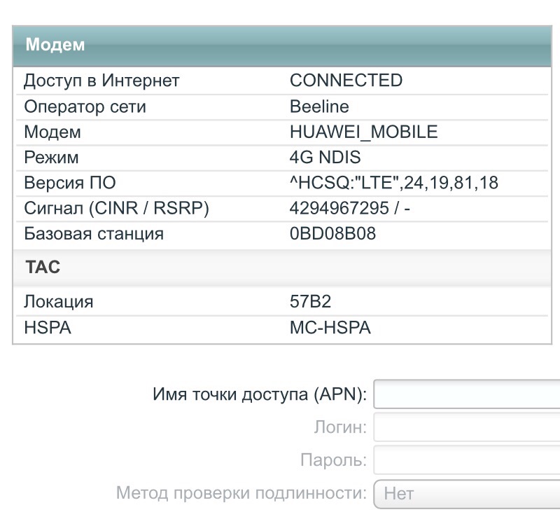Click the Пароль input field
560x519 pixels.
click(x=467, y=460)
